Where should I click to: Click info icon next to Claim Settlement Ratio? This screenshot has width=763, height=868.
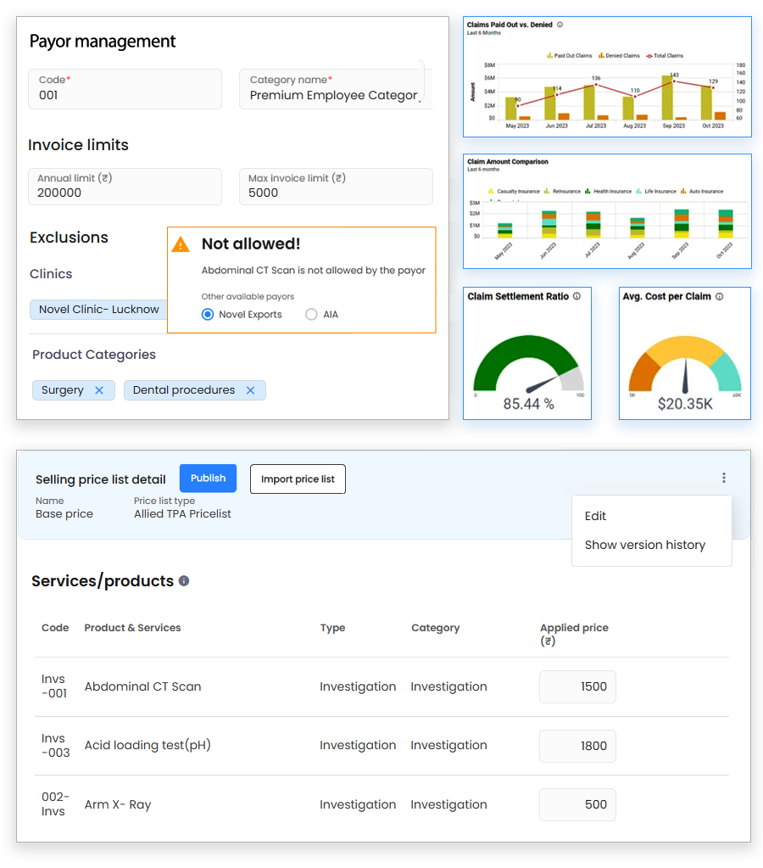tap(576, 297)
